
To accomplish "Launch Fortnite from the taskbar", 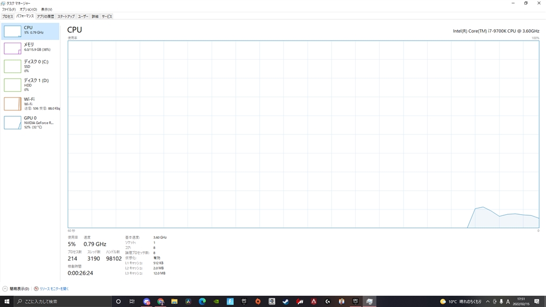I will click(x=230, y=302).
